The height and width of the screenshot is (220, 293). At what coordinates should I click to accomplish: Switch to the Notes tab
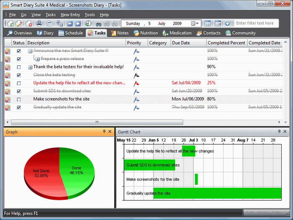point(120,33)
